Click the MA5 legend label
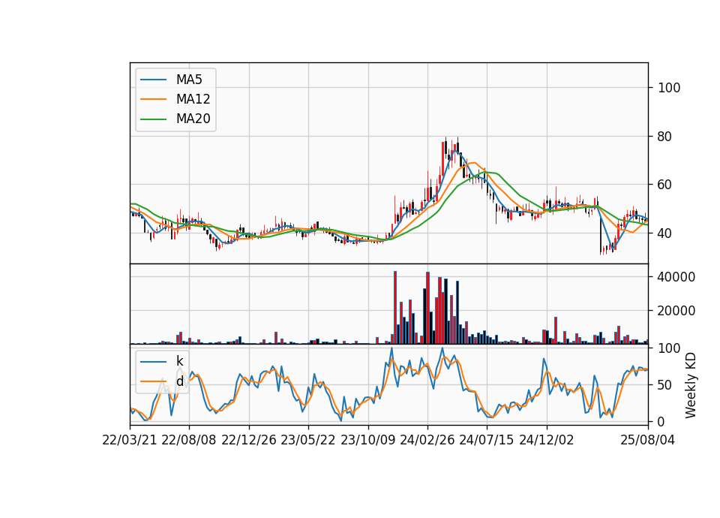The width and height of the screenshot is (720, 518). click(189, 80)
